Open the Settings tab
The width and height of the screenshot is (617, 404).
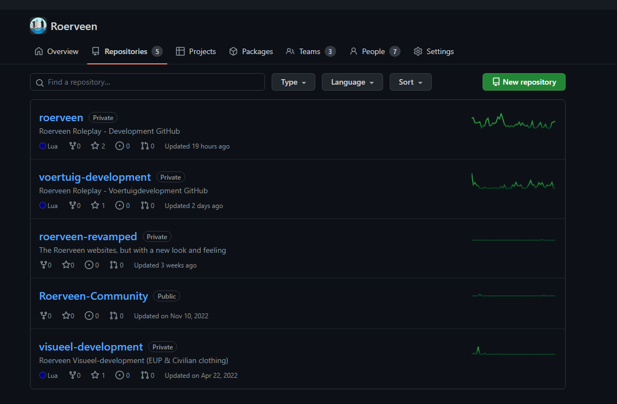point(434,51)
